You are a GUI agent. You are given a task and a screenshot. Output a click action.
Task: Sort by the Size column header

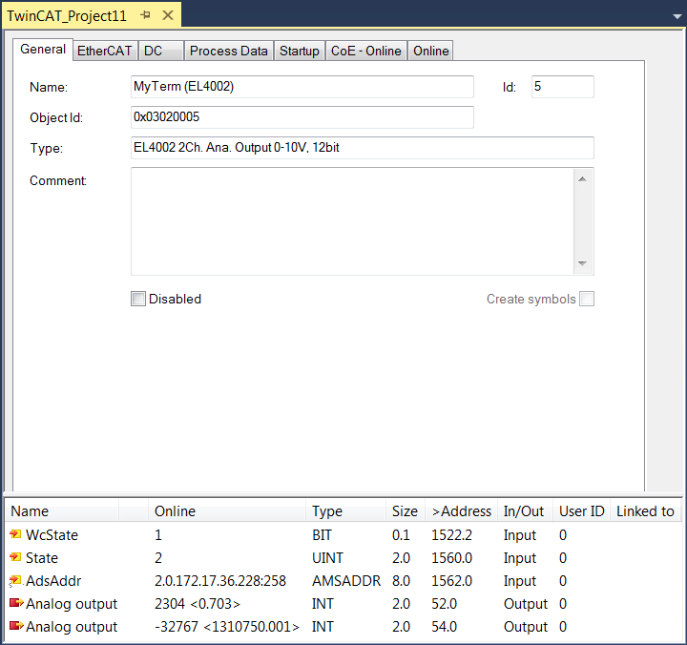(406, 510)
